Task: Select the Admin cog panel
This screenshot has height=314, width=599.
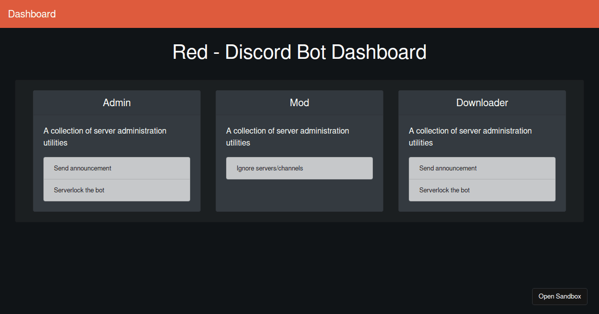Action: coord(116,151)
